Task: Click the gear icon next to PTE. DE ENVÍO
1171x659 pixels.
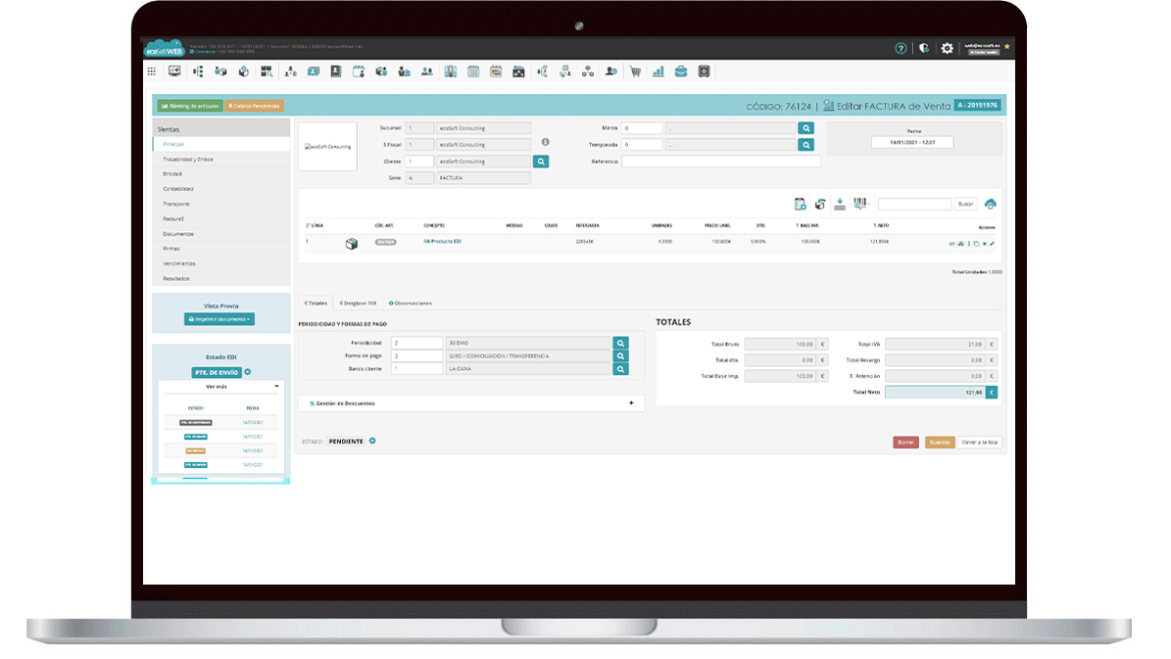Action: (x=248, y=372)
